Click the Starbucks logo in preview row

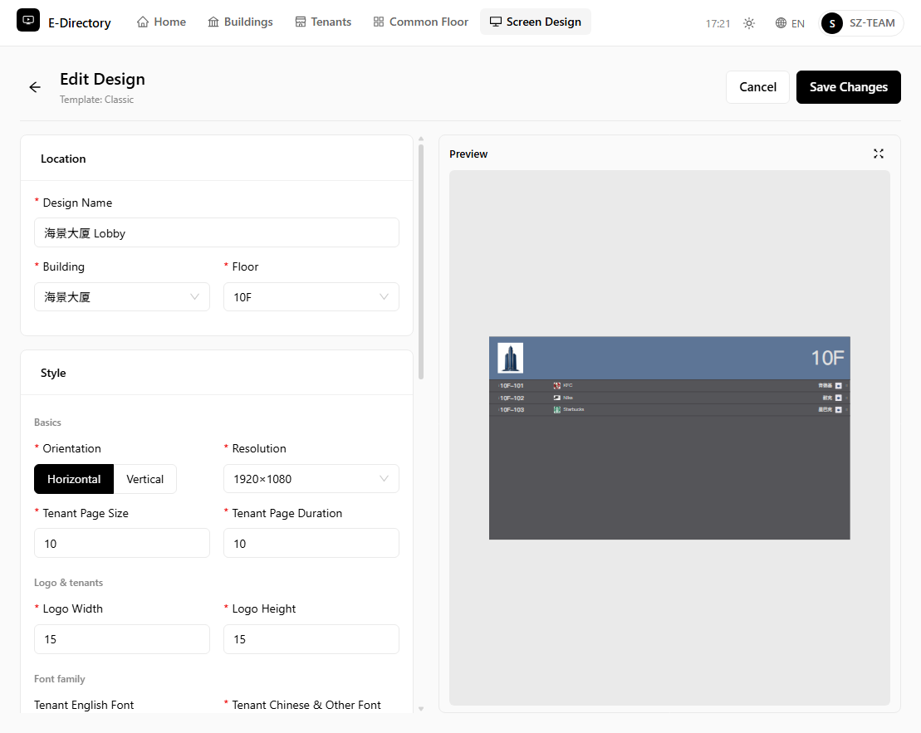tap(556, 410)
